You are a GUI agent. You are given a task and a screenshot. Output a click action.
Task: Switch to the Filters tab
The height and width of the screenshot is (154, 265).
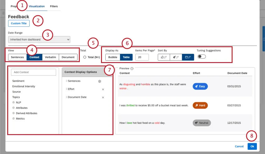pos(54,6)
